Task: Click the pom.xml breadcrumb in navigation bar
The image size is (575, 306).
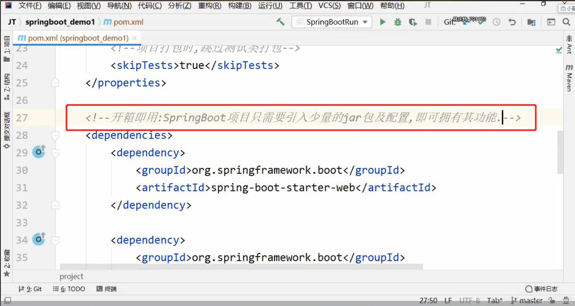Action: [x=124, y=22]
